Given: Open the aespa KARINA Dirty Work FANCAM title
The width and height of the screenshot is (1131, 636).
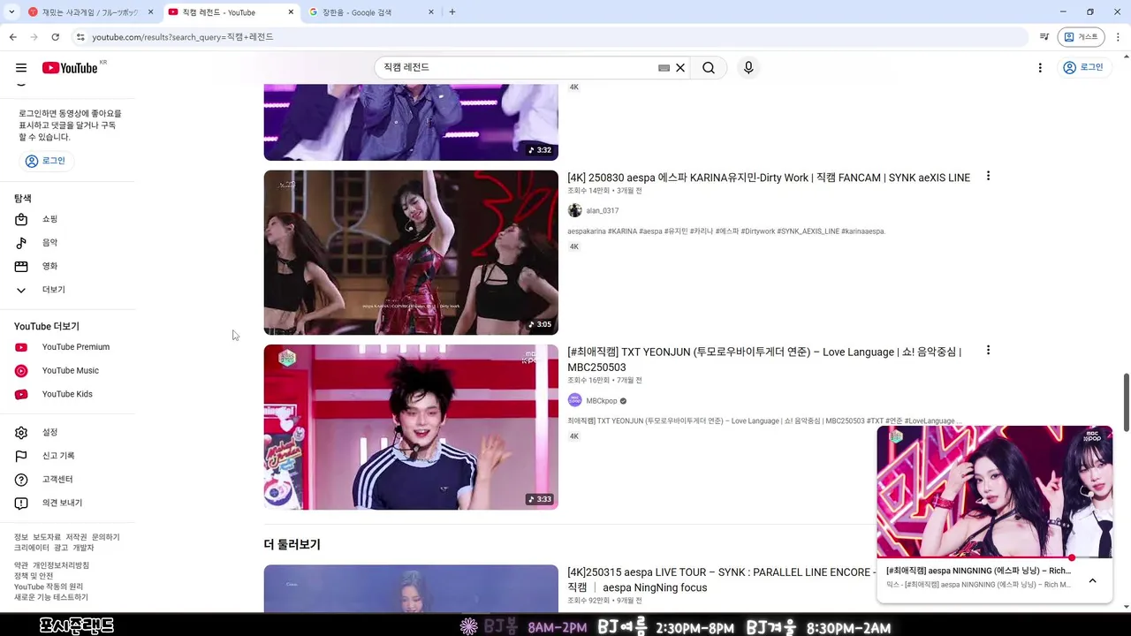Looking at the screenshot, I should pyautogui.click(x=769, y=178).
